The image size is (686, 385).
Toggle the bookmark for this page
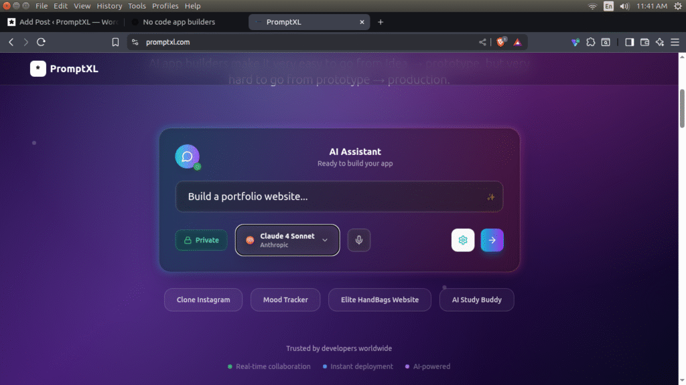click(x=115, y=41)
